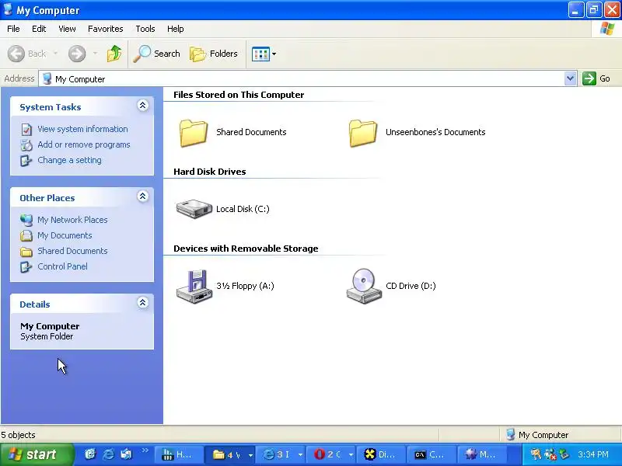Open Back history dropdown arrow

pos(55,54)
